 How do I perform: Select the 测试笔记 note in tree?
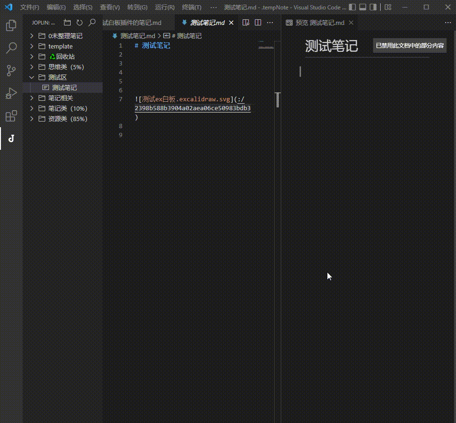[x=63, y=88]
